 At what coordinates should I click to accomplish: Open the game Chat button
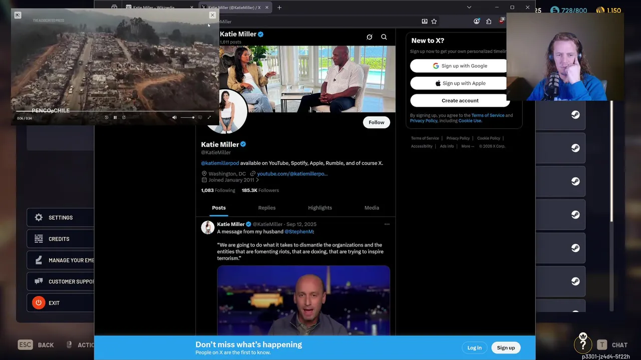[612, 345]
